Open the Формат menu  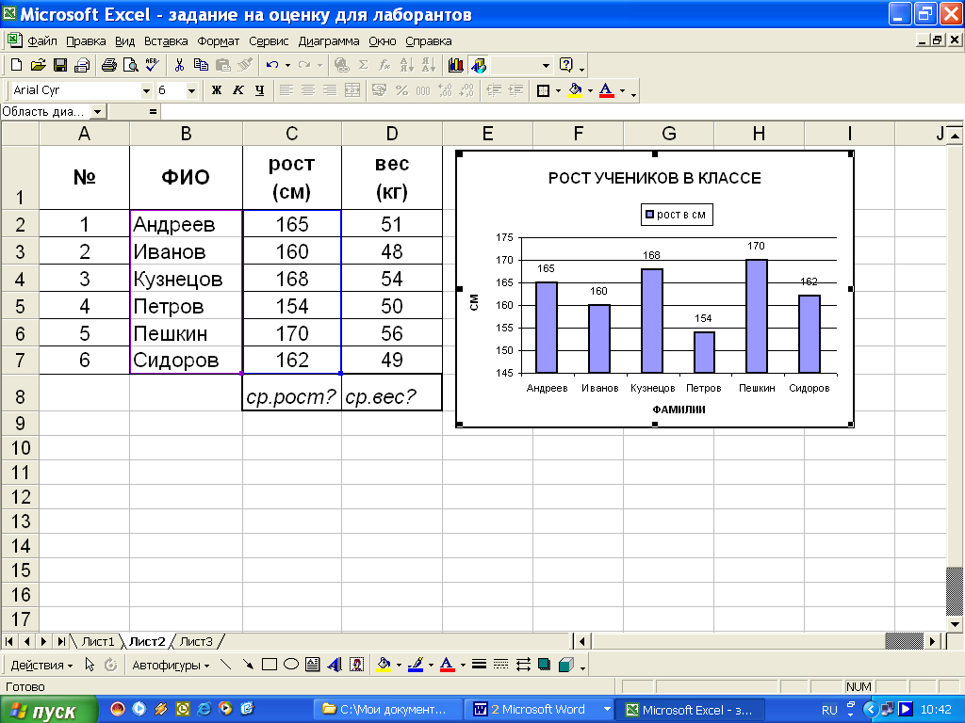(218, 41)
